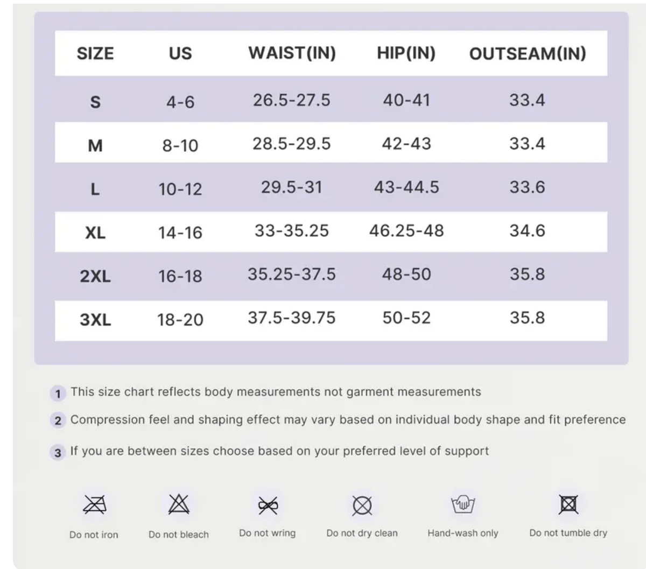Click the Hand-wash only label text
This screenshot has height=569, width=646.
coord(463,533)
